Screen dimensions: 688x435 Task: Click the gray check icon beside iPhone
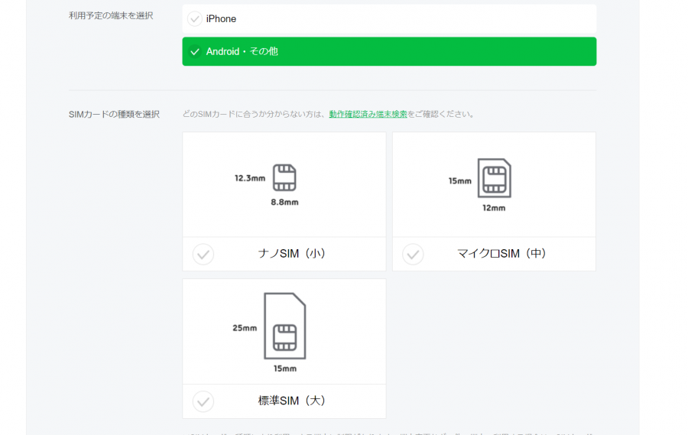click(195, 18)
